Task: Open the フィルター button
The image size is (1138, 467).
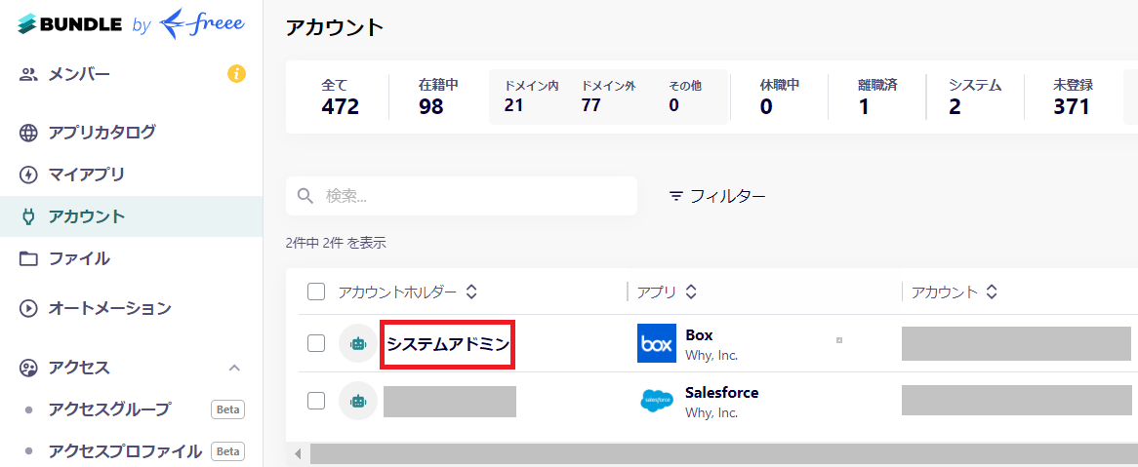Action: pos(717,196)
